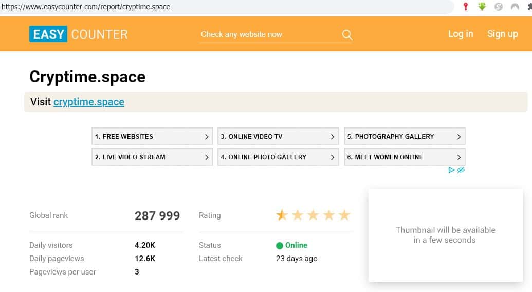The image size is (532, 292).
Task: Click the "Check any website now" search field
Action: [267, 34]
